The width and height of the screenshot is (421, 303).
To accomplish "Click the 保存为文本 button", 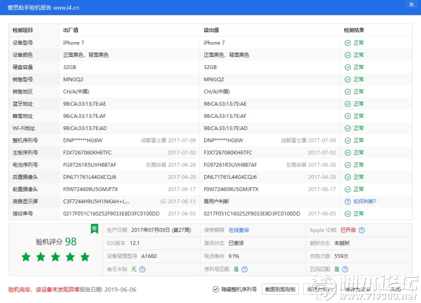I will (358, 289).
